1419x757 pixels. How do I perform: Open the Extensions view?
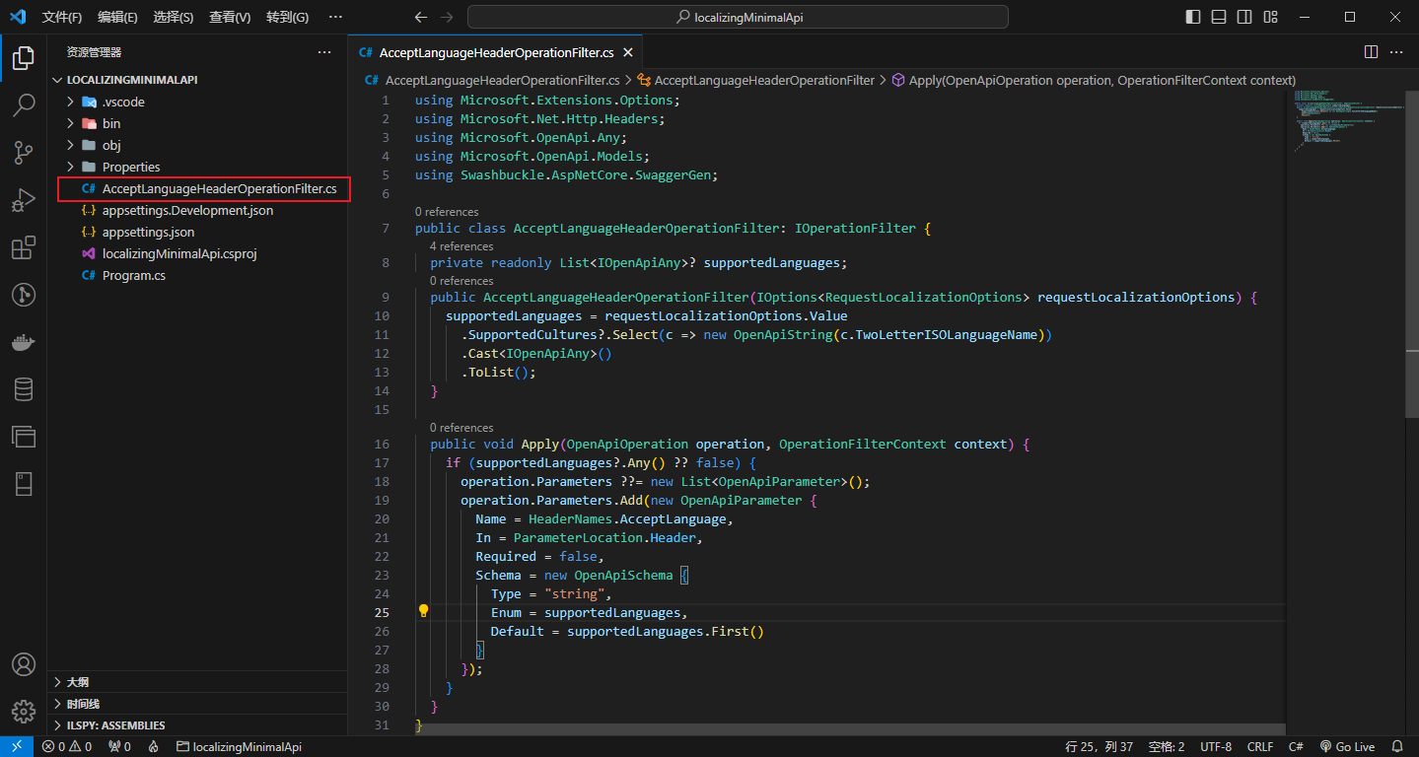click(x=24, y=247)
